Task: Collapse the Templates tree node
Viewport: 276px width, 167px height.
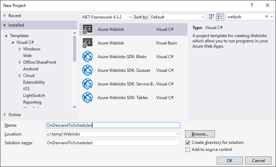Action: 6,36
